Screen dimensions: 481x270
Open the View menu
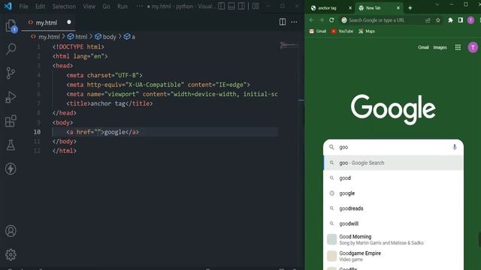tap(89, 7)
